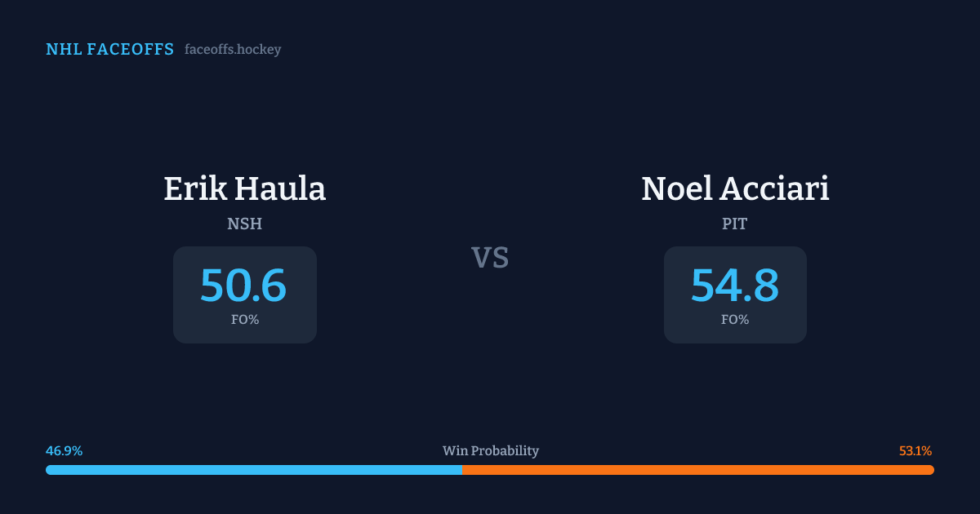Click the last name Haula
980x514 pixels.
280,188
